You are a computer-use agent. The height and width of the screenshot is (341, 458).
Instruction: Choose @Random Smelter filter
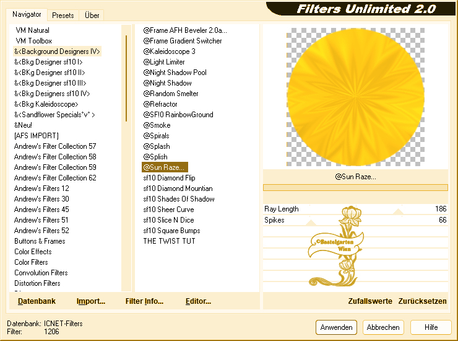171,94
